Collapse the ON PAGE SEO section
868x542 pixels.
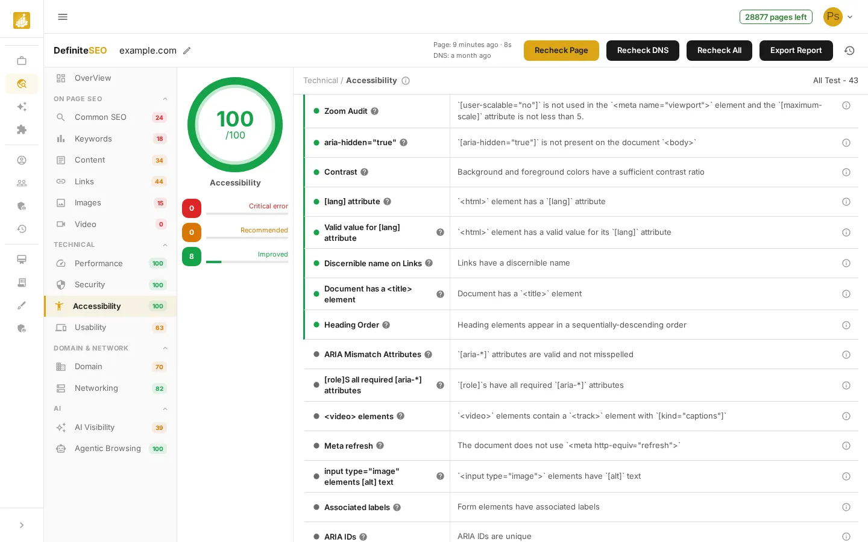[165, 99]
